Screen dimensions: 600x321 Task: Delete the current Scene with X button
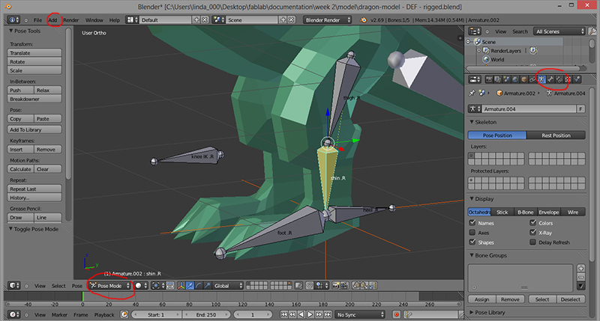click(292, 20)
